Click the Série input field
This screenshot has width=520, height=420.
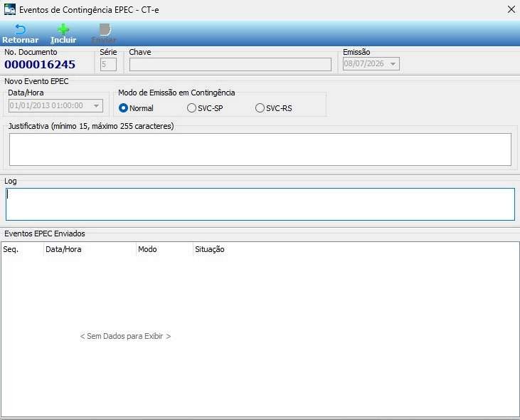(108, 64)
